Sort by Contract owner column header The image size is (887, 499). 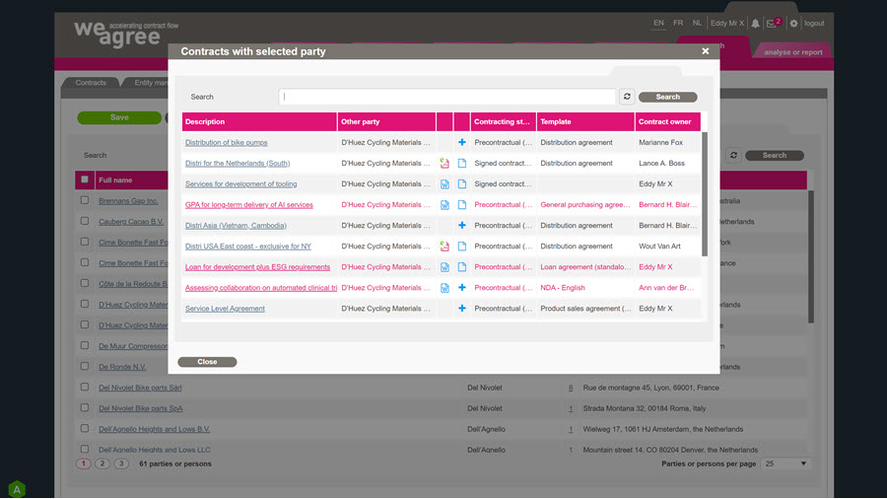tap(667, 121)
